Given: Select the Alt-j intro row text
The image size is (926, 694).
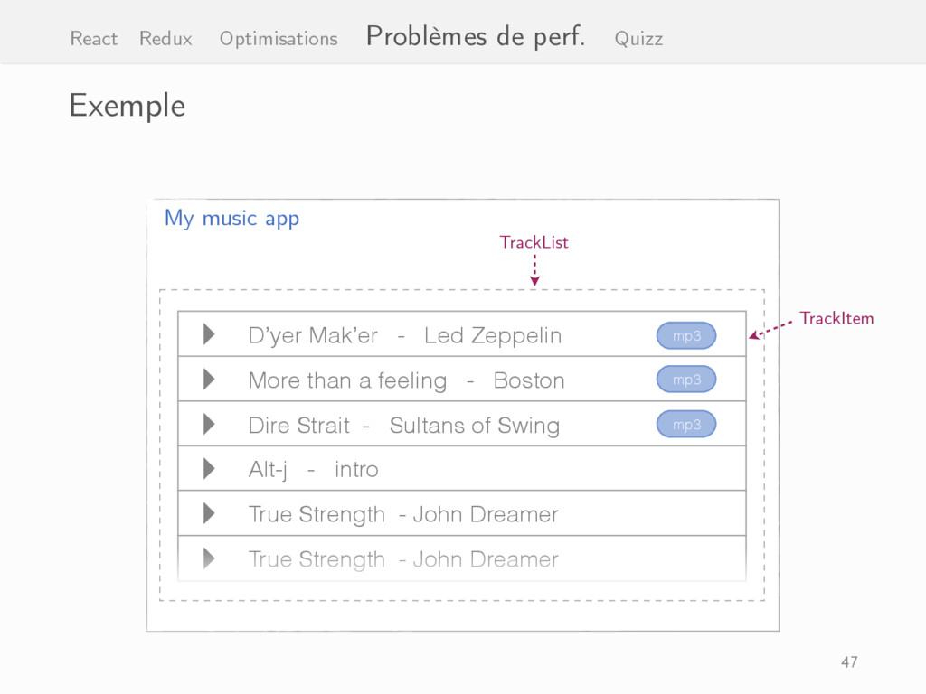Looking at the screenshot, I should 314,470.
